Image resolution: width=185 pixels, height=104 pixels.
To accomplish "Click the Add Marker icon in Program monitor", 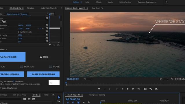I will coord(99,89).
